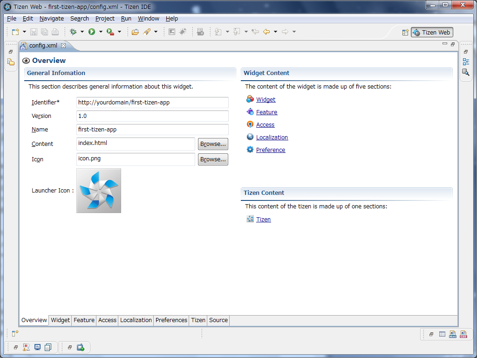477x358 pixels.
Task: Open the Edit menu
Action: [x=27, y=19]
